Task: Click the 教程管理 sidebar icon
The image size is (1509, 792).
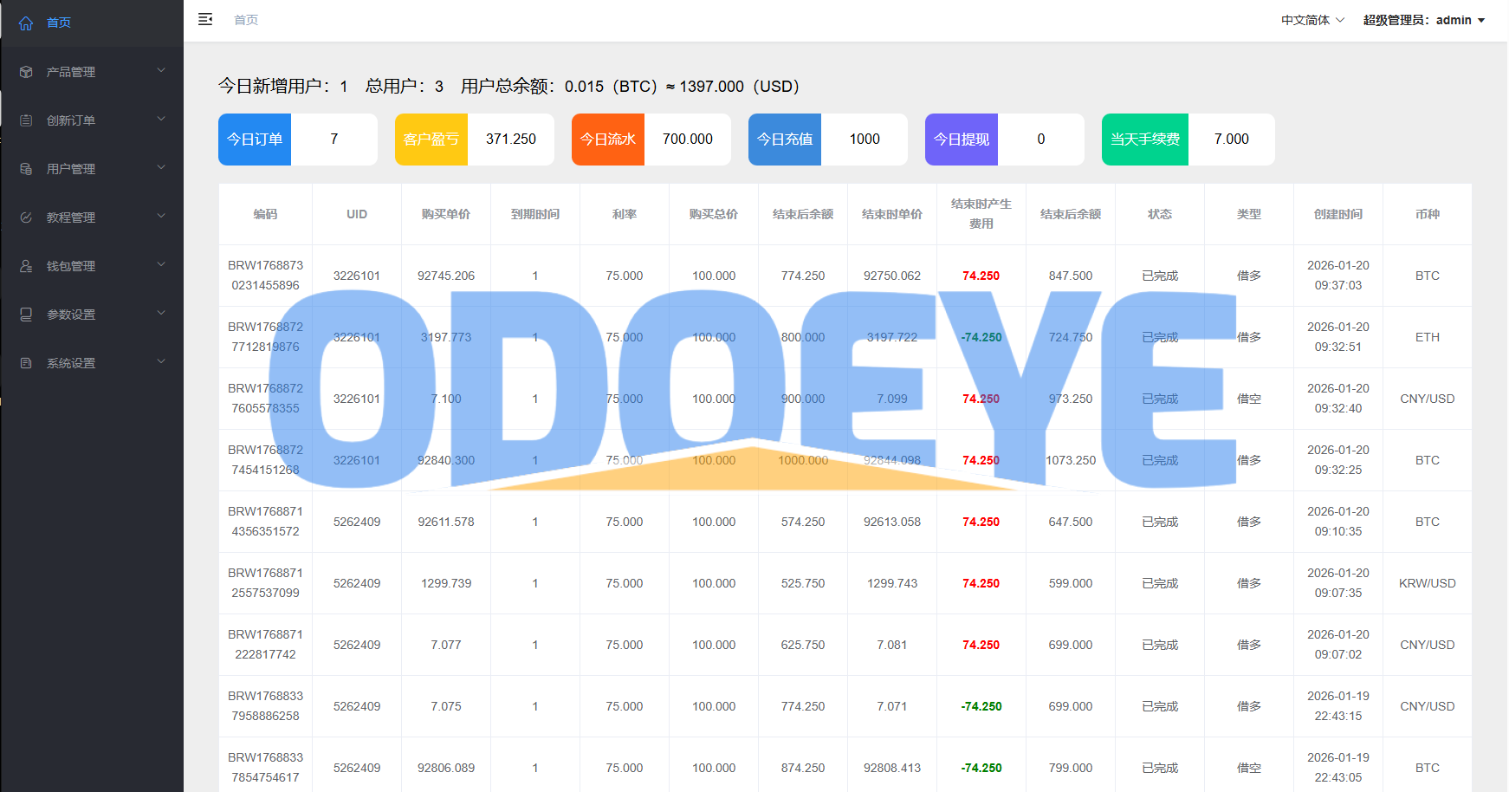Action: pyautogui.click(x=26, y=217)
